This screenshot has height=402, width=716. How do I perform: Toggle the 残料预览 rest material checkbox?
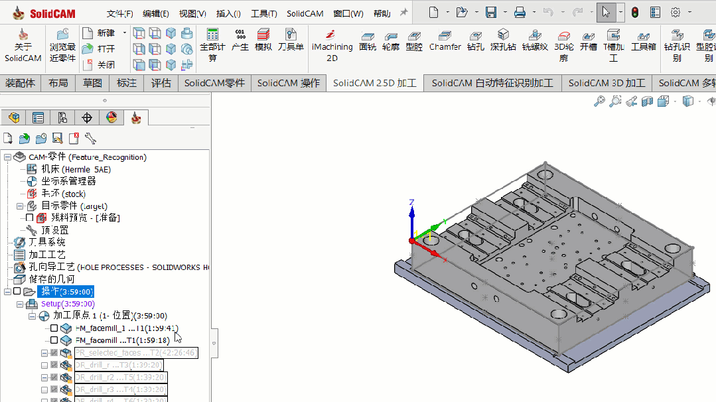[30, 218]
